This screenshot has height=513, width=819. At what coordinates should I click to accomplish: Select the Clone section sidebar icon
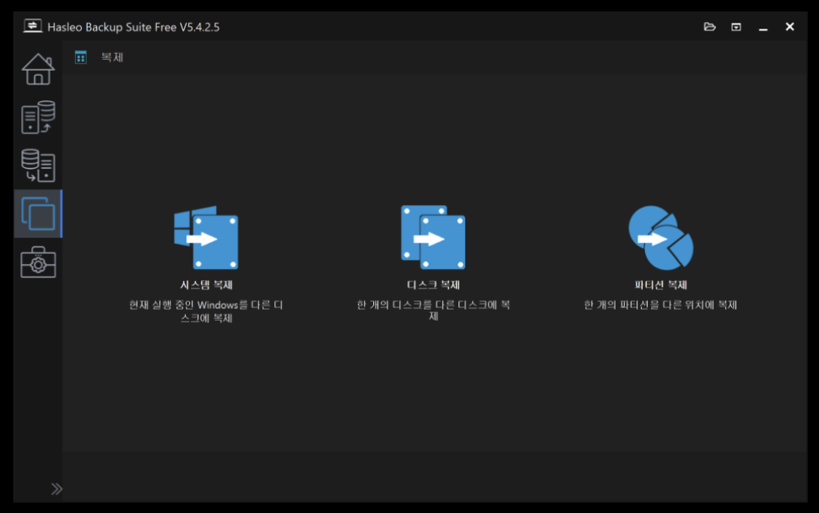tap(38, 213)
